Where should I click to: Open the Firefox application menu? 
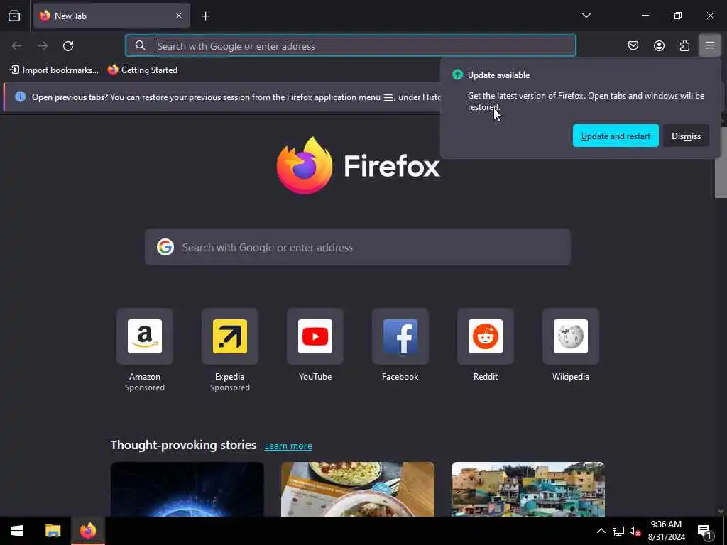click(x=710, y=45)
